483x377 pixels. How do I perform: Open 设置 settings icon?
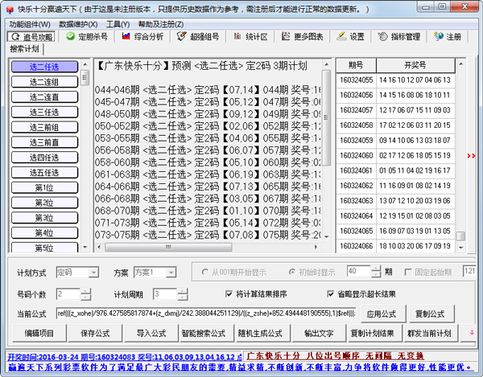341,36
